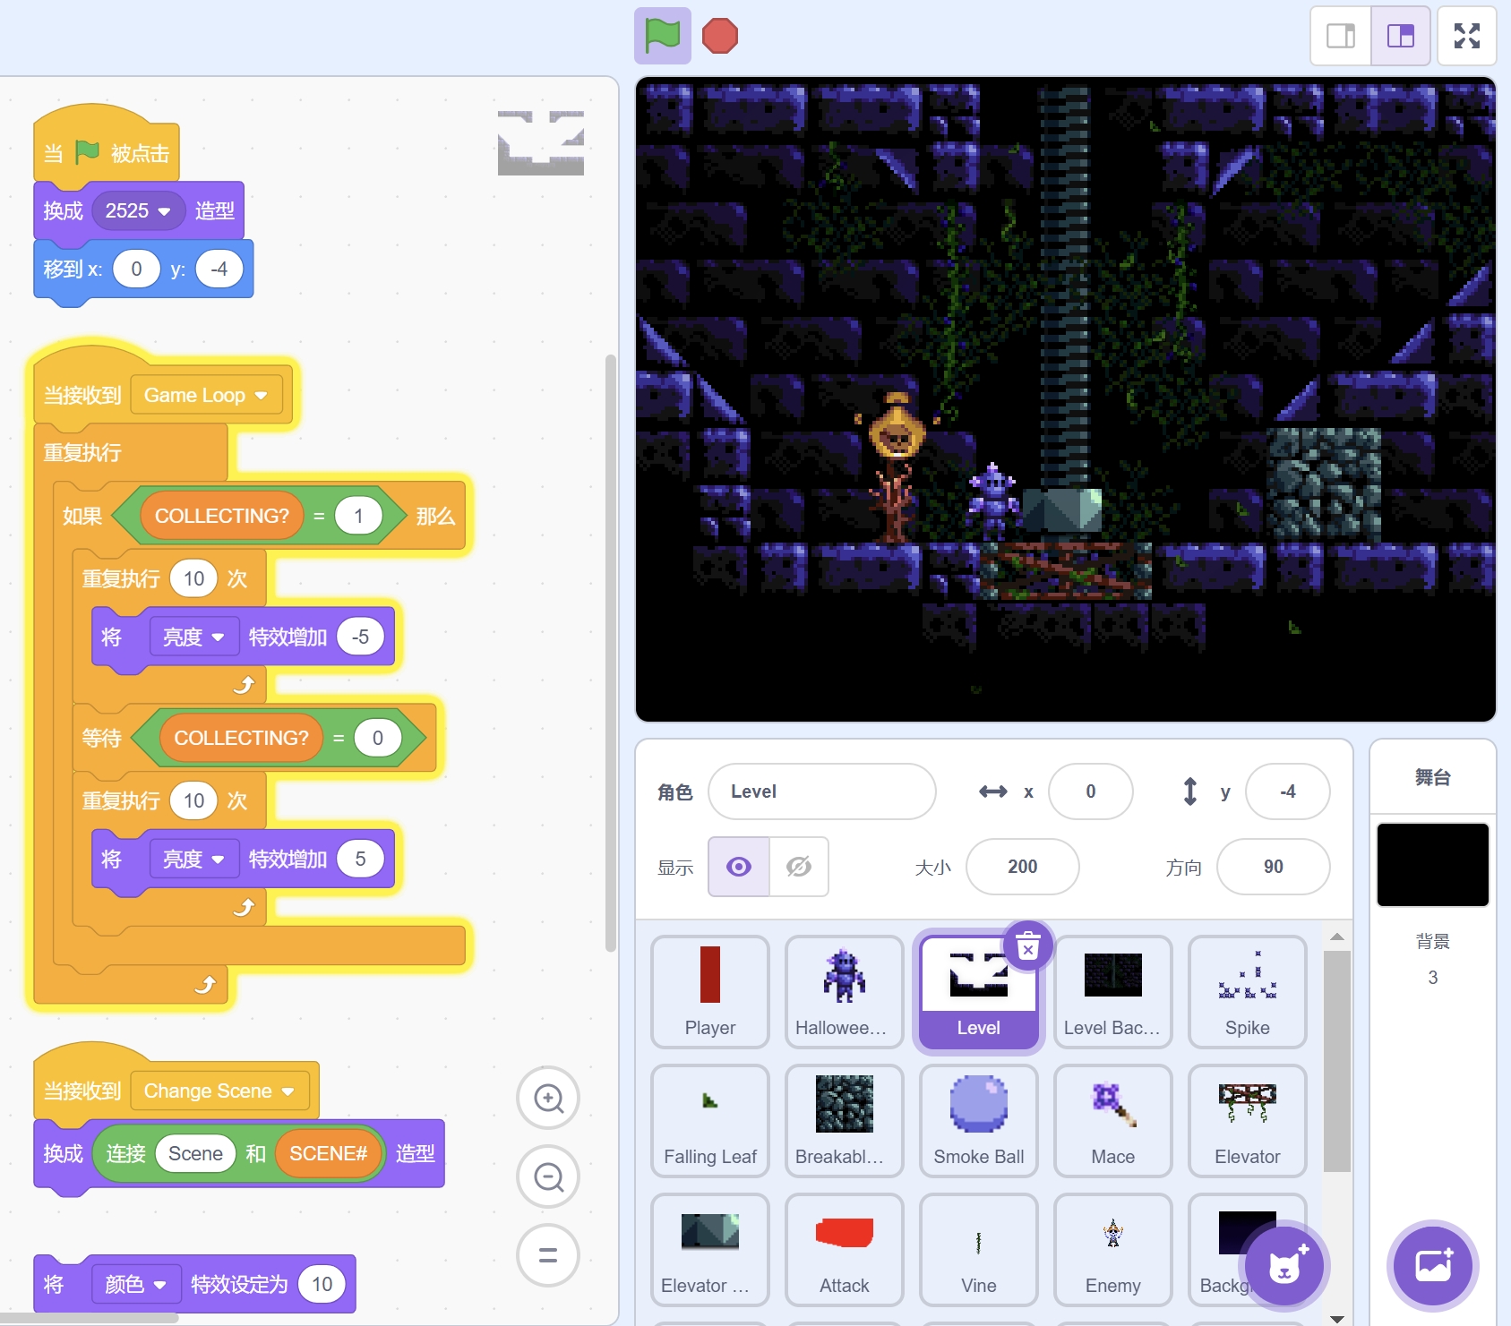Click the sprite size field showing 200
Screen dimensions: 1511x1326
[x=1022, y=867]
